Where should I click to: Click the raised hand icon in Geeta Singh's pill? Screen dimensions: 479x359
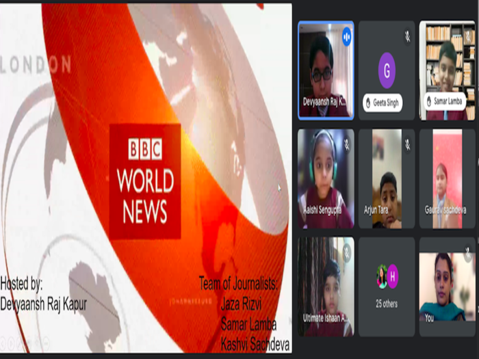click(368, 103)
